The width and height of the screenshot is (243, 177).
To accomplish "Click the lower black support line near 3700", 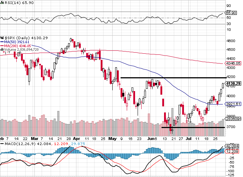I will pos(193,127).
